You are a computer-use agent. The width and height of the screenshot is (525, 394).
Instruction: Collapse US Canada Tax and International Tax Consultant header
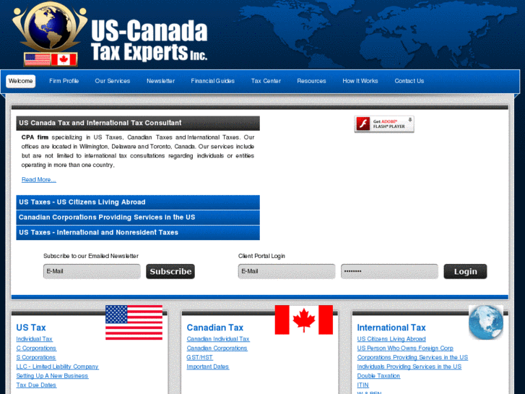138,123
